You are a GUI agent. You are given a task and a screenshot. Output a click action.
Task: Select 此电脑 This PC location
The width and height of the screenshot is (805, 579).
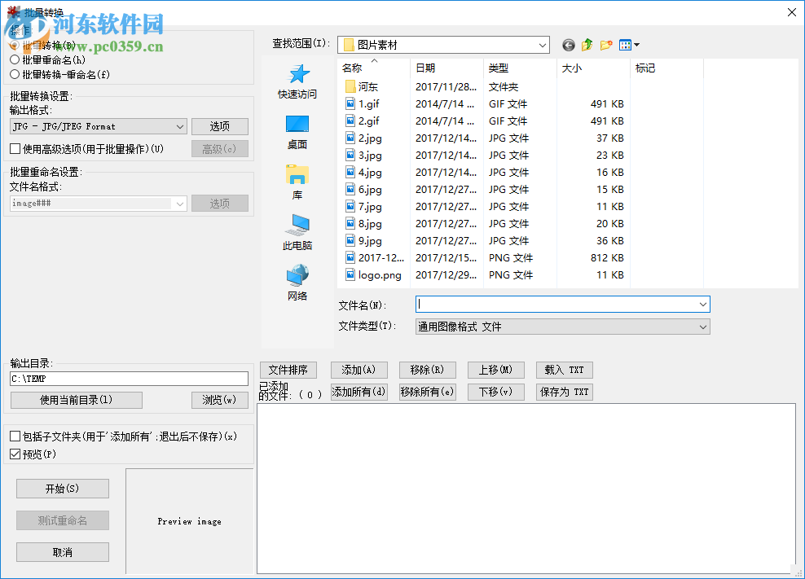tap(297, 232)
